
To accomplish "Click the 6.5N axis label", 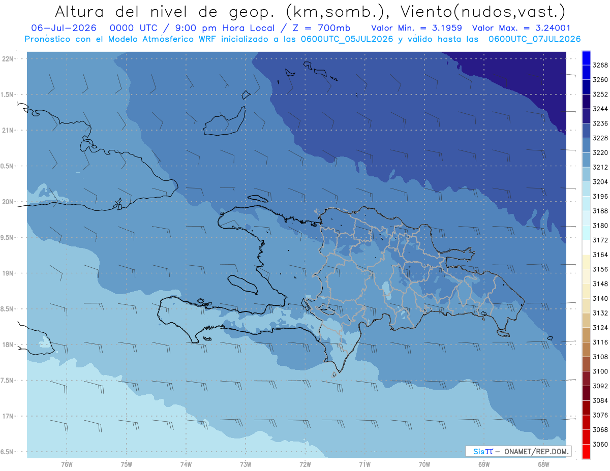I will coord(8,452).
